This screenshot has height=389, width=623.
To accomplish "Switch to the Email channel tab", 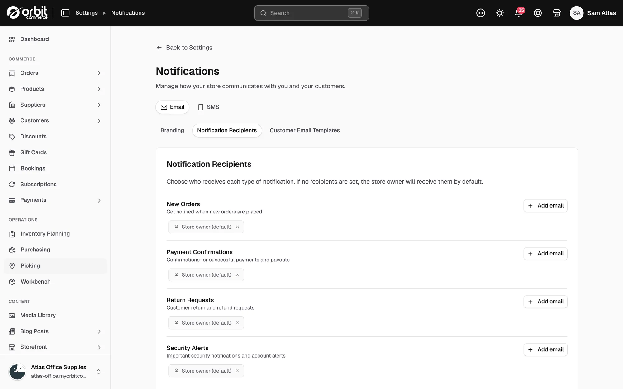I will click(x=172, y=107).
